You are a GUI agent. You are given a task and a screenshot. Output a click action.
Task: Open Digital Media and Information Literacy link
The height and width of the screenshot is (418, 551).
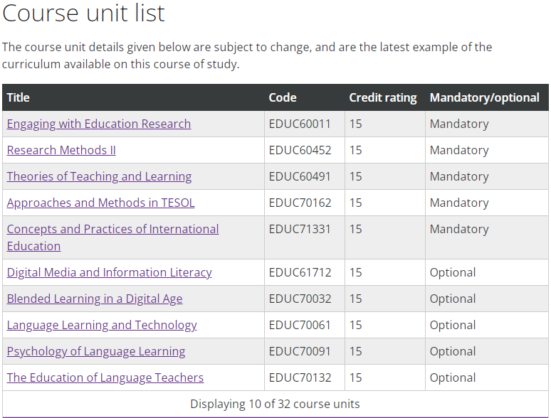point(110,273)
